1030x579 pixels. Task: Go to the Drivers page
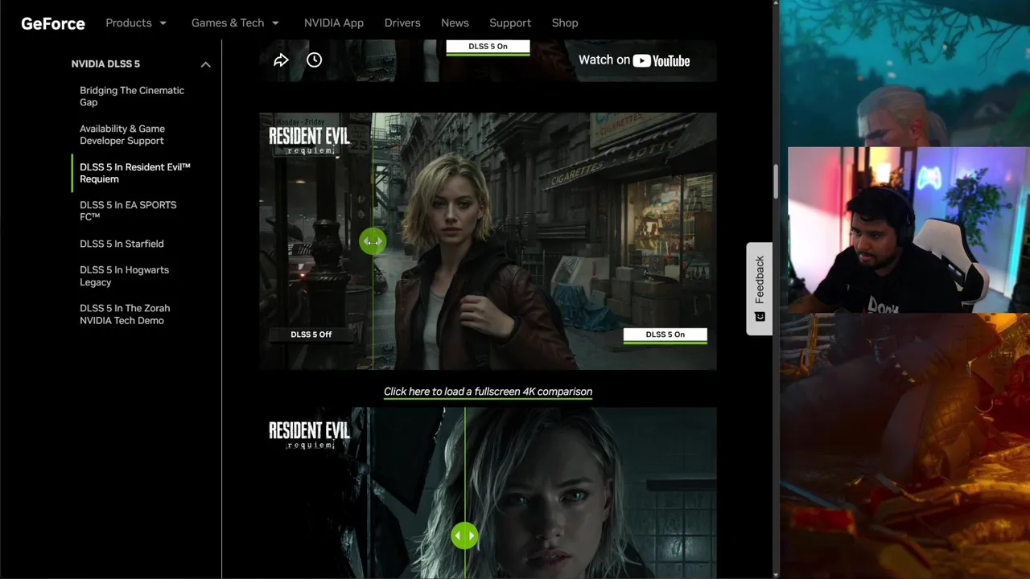coord(402,23)
